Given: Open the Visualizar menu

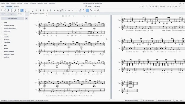Looking at the screenshot, I should pos(13,3).
